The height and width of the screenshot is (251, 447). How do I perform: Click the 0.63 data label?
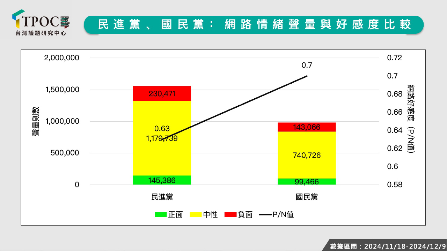point(162,129)
